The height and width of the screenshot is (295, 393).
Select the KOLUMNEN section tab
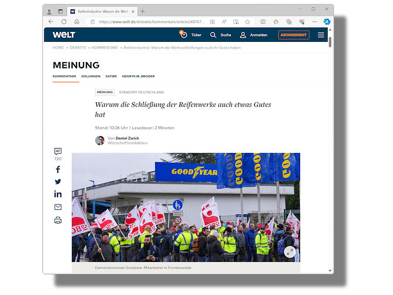(x=91, y=76)
